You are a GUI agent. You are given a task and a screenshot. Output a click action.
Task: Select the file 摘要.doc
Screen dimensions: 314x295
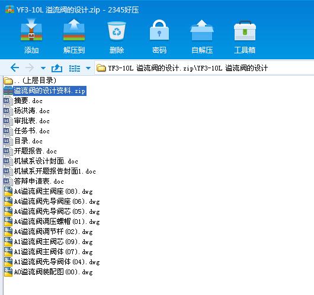[x=23, y=101]
